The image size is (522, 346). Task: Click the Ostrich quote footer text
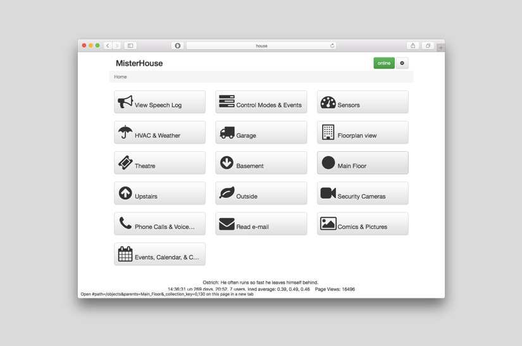click(x=260, y=283)
